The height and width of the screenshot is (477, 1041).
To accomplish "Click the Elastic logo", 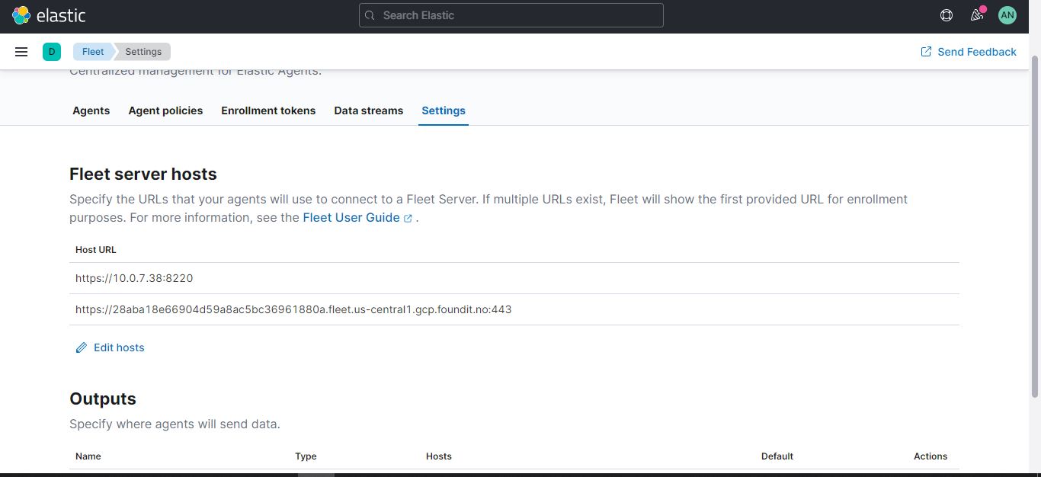I will coord(49,14).
